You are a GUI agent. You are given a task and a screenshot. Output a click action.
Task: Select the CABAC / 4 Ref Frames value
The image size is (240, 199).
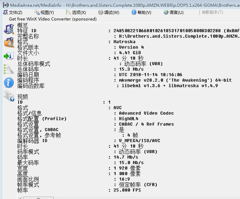point(146,124)
